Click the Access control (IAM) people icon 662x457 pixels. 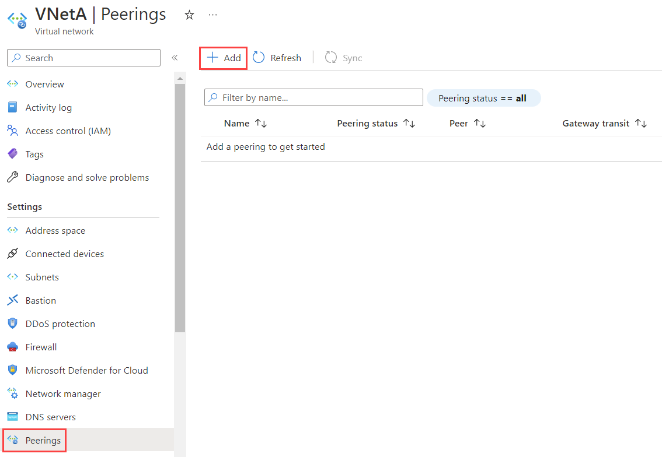(x=13, y=131)
